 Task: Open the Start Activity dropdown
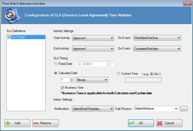click(x=112, y=38)
